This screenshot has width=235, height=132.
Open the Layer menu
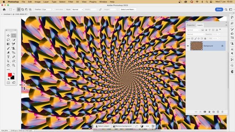(x=46, y=2)
